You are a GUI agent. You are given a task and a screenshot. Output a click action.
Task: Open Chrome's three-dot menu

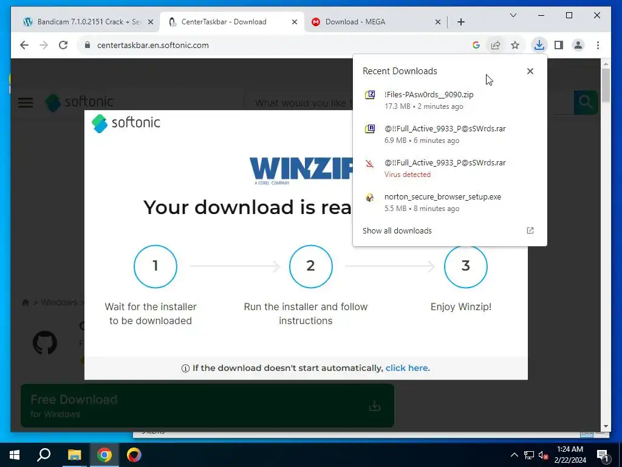(598, 45)
